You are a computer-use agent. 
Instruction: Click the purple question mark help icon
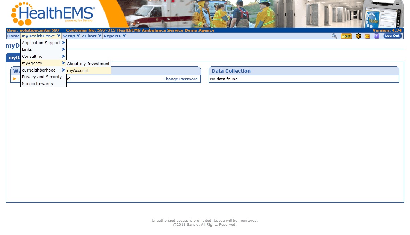point(376,36)
